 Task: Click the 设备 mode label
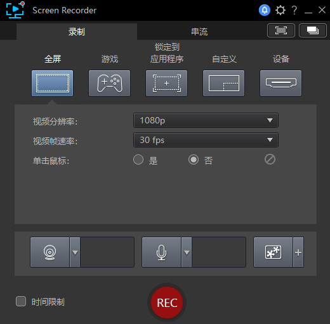tap(281, 59)
